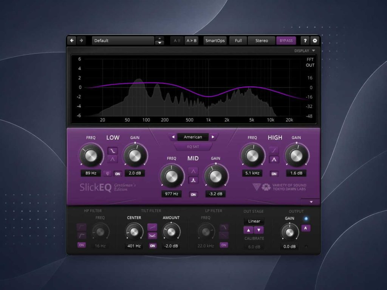Image resolution: width=387 pixels, height=290 pixels.
Task: Click tilt filter AMOUNT knob
Action: pos(171,231)
